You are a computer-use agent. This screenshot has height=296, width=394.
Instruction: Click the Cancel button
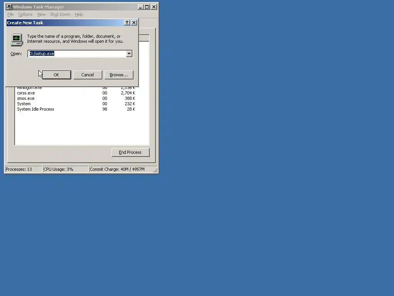(x=88, y=75)
